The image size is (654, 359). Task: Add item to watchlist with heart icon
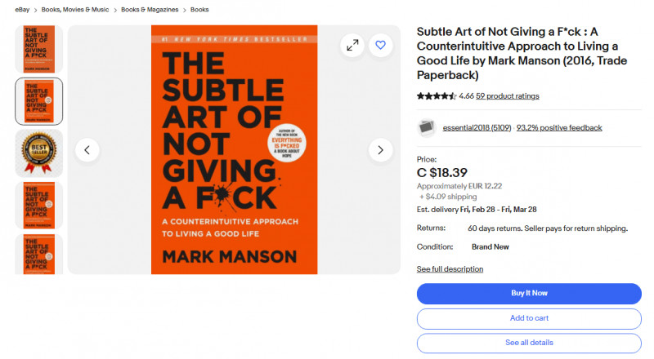click(x=380, y=46)
